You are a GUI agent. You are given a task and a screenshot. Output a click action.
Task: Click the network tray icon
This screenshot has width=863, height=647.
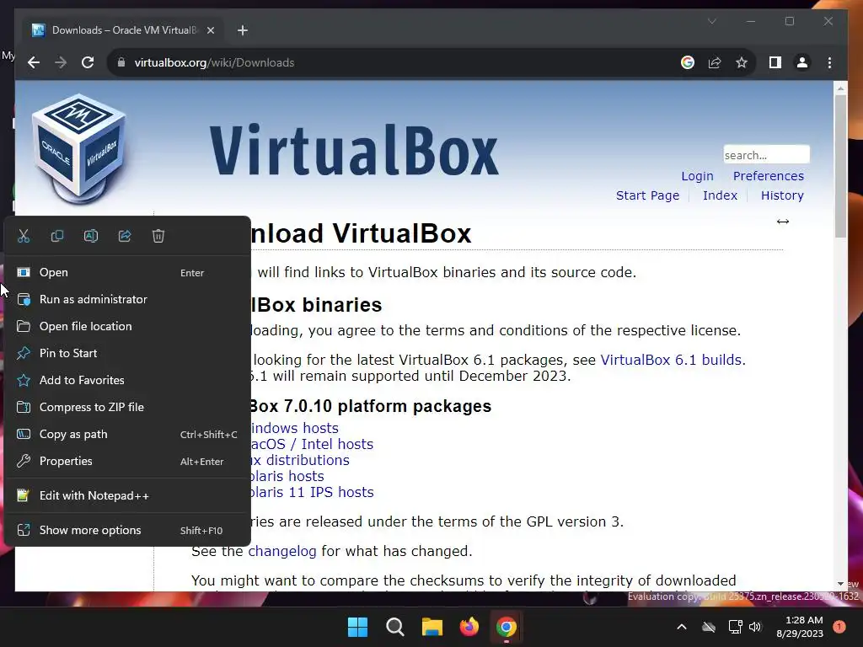click(735, 627)
